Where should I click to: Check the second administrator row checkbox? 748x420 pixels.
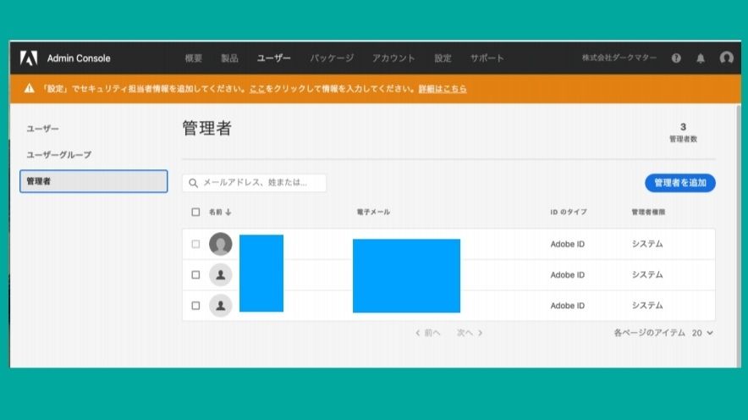(195, 275)
